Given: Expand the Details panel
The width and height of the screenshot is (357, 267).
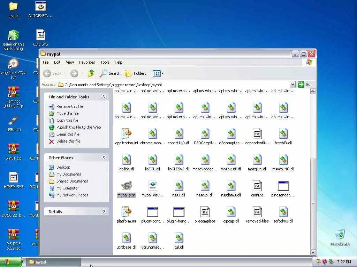Looking at the screenshot, I should [104, 211].
